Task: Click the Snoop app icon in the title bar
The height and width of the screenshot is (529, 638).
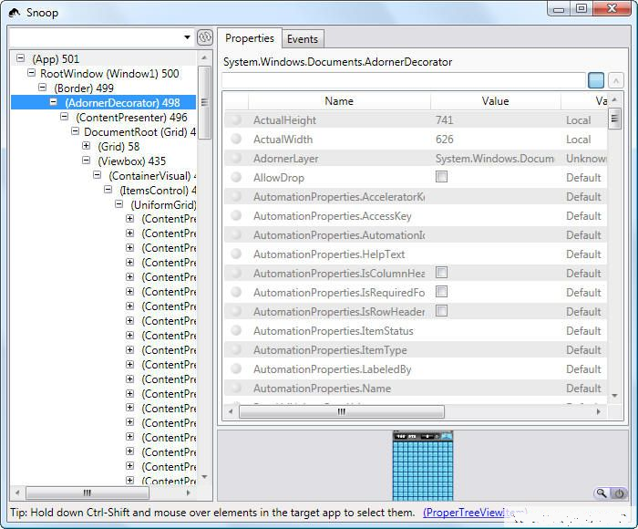Action: 15,13
